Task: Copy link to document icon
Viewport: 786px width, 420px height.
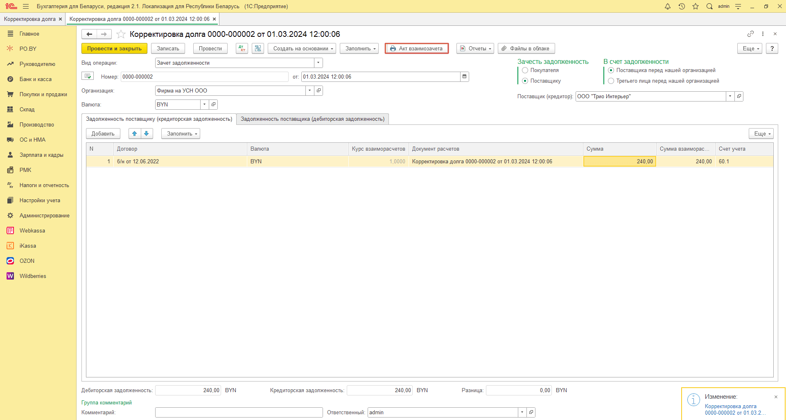Action: pos(750,34)
